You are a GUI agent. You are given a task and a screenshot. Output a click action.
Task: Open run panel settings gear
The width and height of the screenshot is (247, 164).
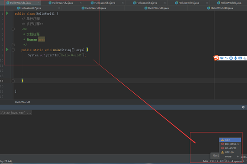tap(243, 107)
